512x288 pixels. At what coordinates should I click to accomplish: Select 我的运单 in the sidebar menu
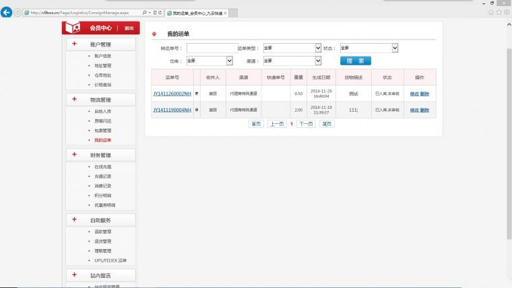tap(103, 140)
